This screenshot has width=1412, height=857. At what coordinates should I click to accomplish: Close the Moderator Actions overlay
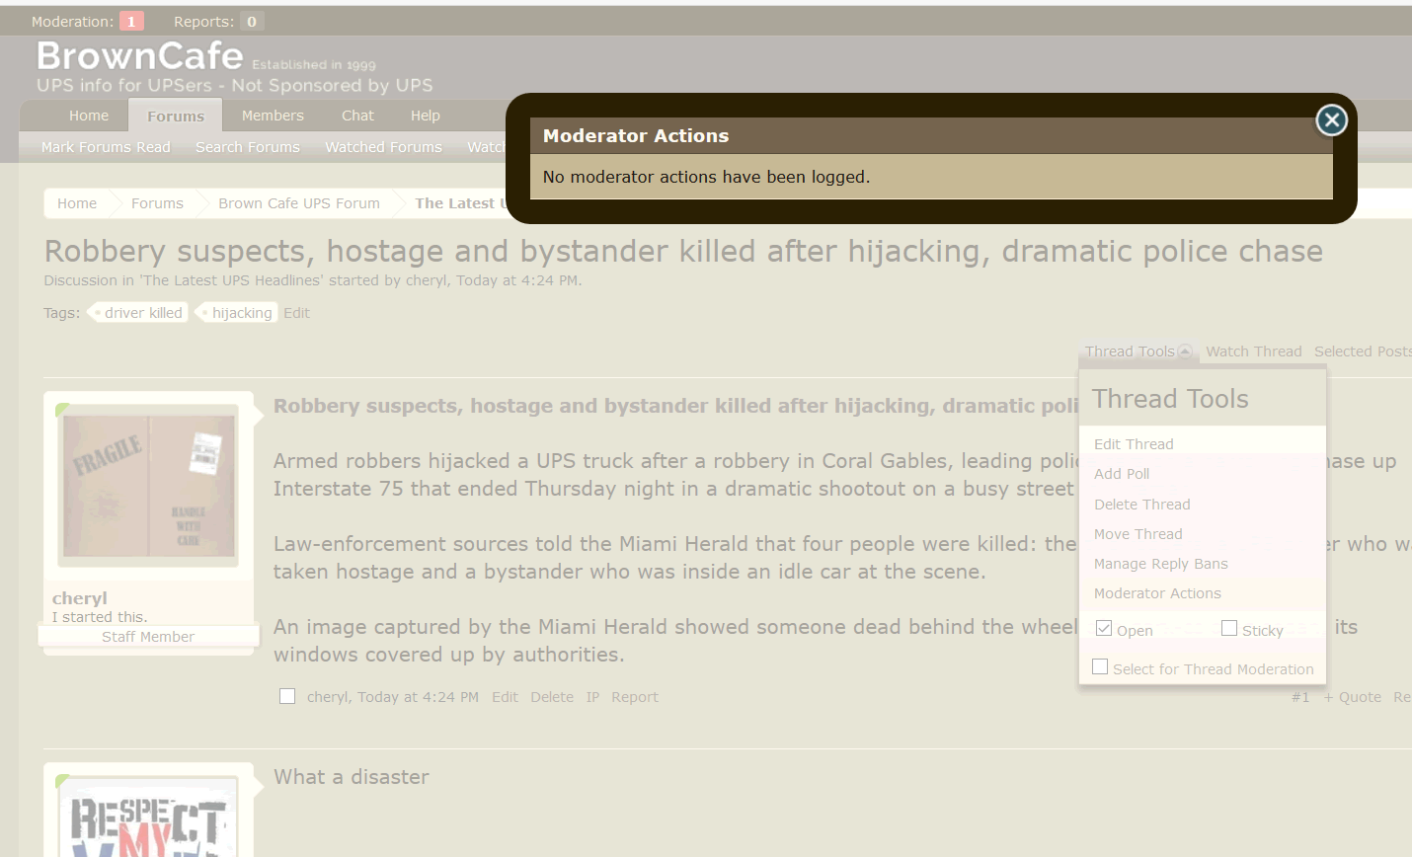click(1331, 120)
